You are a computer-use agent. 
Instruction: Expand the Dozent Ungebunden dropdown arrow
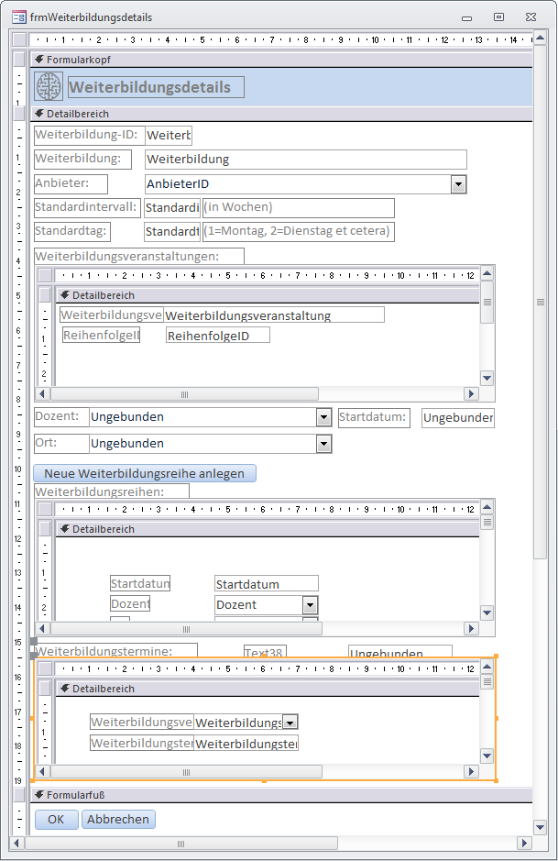pos(323,417)
